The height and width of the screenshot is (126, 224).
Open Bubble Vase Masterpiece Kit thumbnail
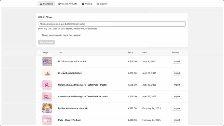tap(47, 108)
